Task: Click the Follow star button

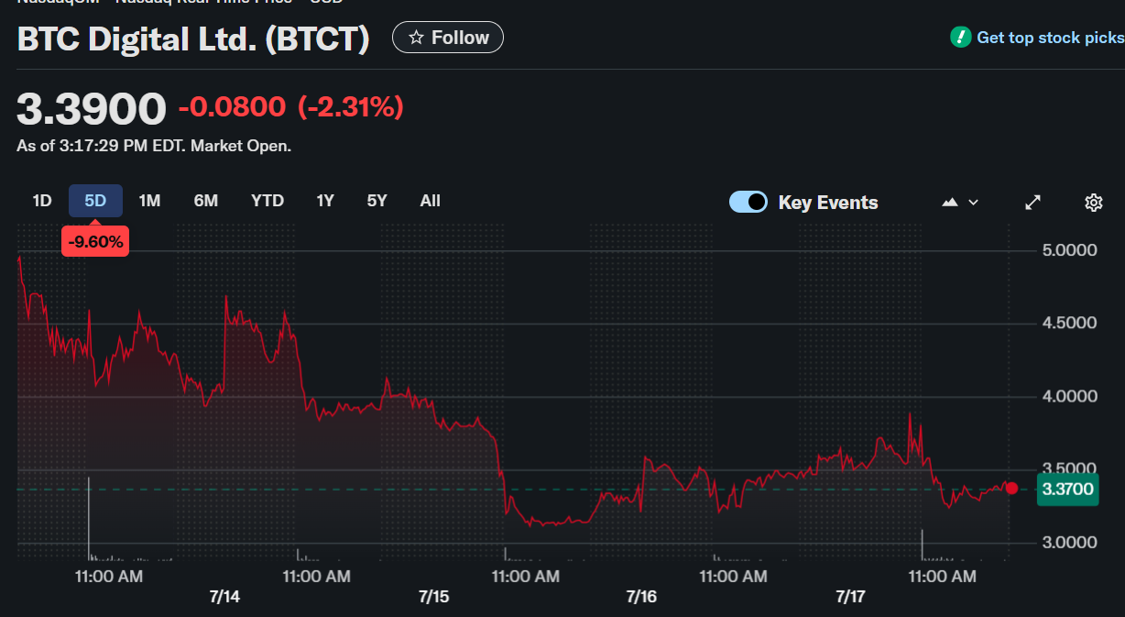Action: (448, 38)
